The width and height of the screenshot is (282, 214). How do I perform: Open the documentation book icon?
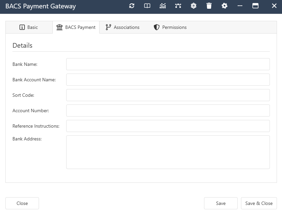coord(147,6)
